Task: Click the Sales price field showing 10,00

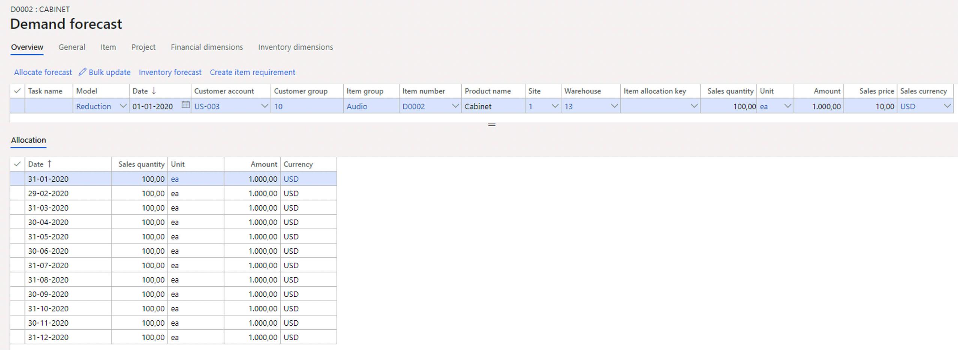Action: point(870,106)
